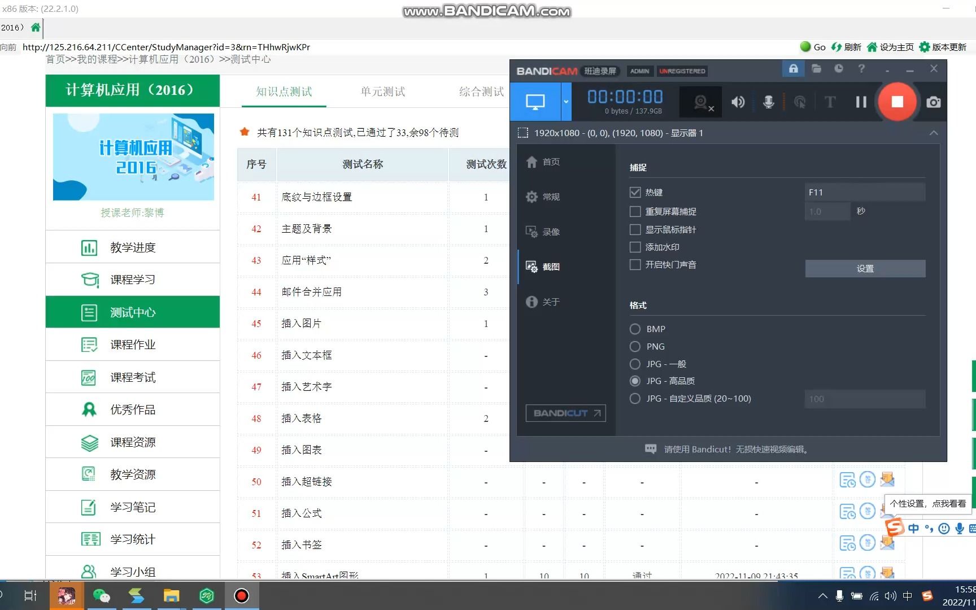Image resolution: width=976 pixels, height=610 pixels.
Task: Select JPG custom quality option
Action: click(635, 398)
